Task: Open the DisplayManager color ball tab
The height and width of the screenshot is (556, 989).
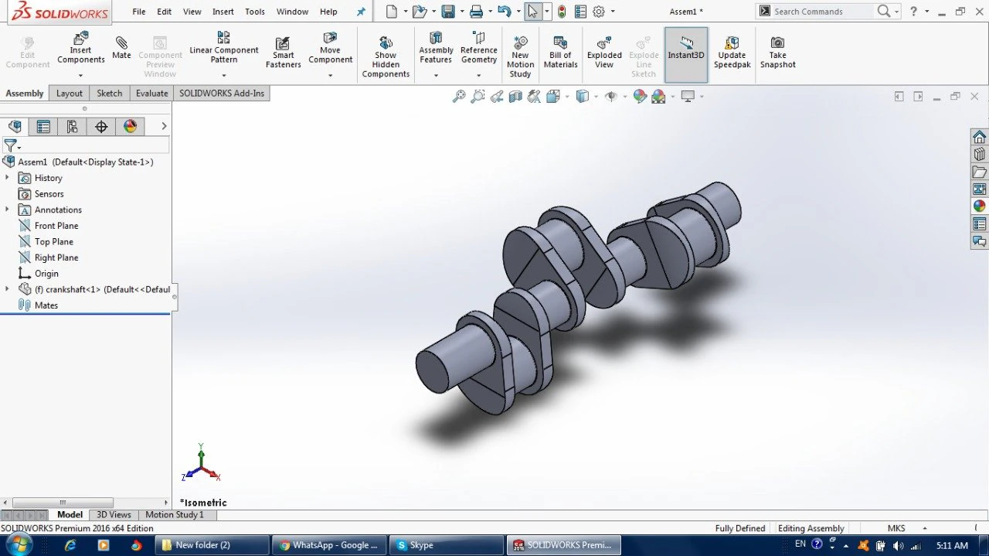Action: pos(130,127)
